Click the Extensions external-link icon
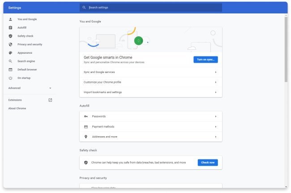Image resolution: width=291 pixels, height=193 pixels. point(50,100)
